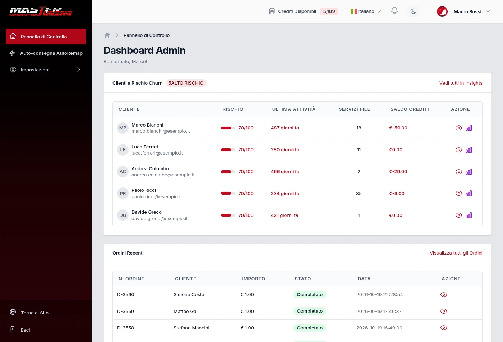The height and width of the screenshot is (342, 503).
Task: Click the MB avatar for Marco Bianchi
Action: tap(123, 128)
